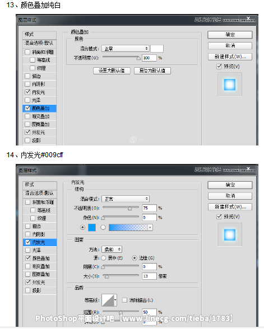Tick 斜面和浮雕 in bottom Inner Glow dialog
Screen dimensions: 264x329
tap(28, 202)
